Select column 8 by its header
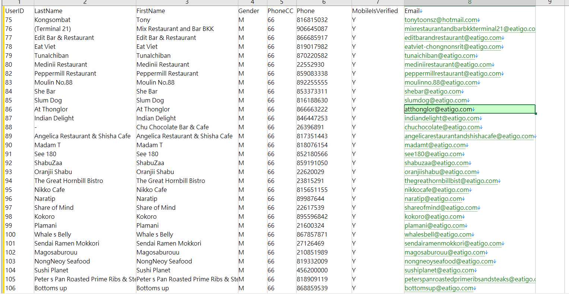The height and width of the screenshot is (294, 569). click(x=470, y=3)
